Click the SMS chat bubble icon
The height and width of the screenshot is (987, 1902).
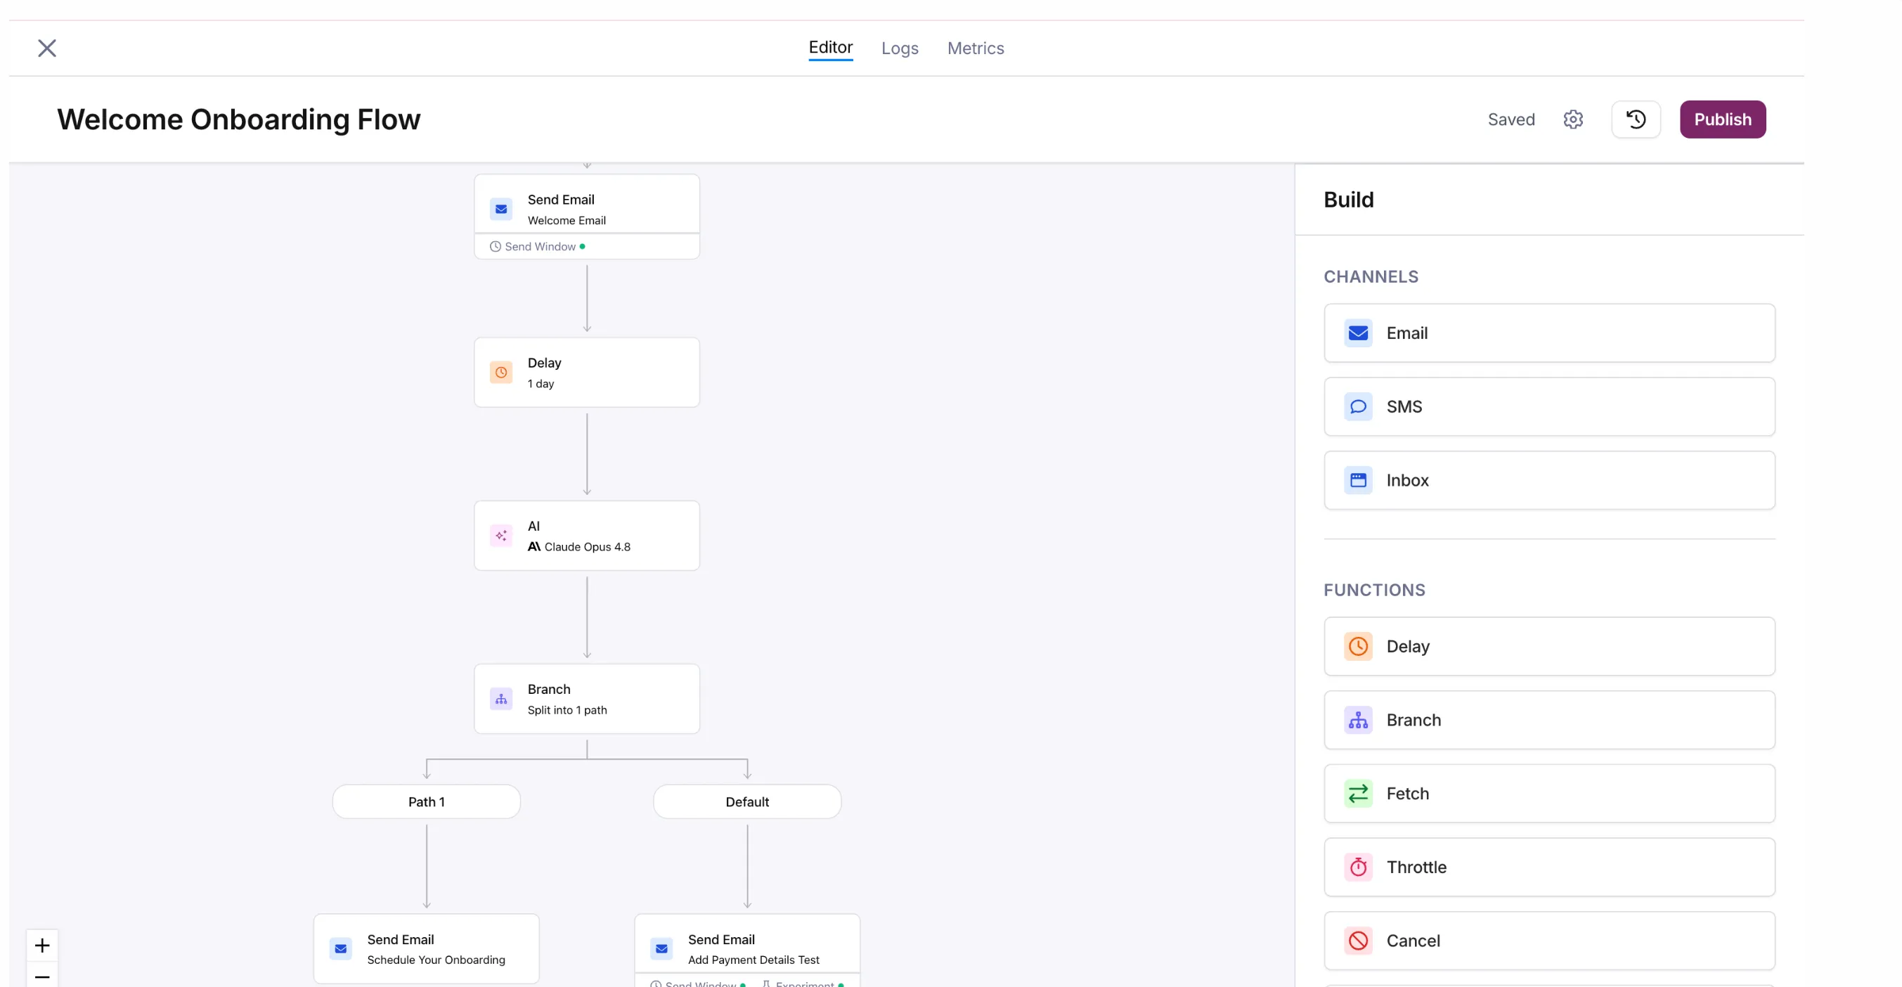pos(1357,407)
